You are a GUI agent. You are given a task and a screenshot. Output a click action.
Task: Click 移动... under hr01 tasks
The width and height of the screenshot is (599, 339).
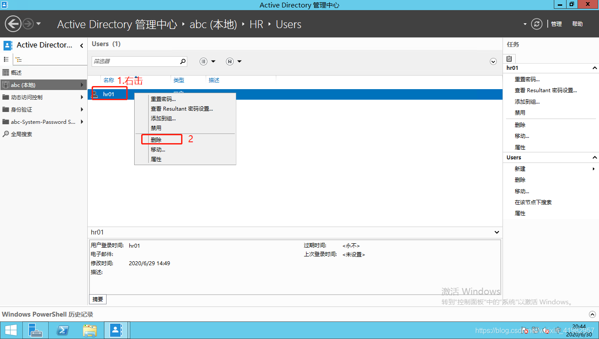(522, 136)
